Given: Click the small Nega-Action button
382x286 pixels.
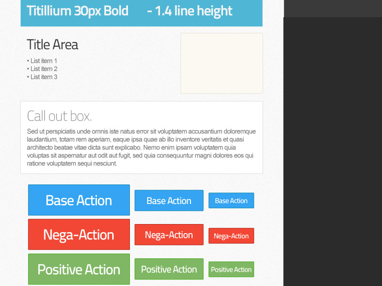Looking at the screenshot, I should pos(231,235).
